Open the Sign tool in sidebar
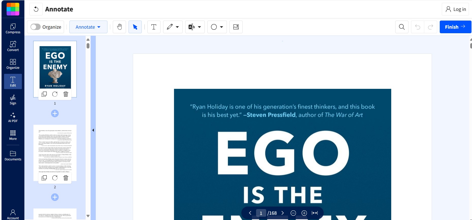Screen dimensions: 472x220 point(13,99)
